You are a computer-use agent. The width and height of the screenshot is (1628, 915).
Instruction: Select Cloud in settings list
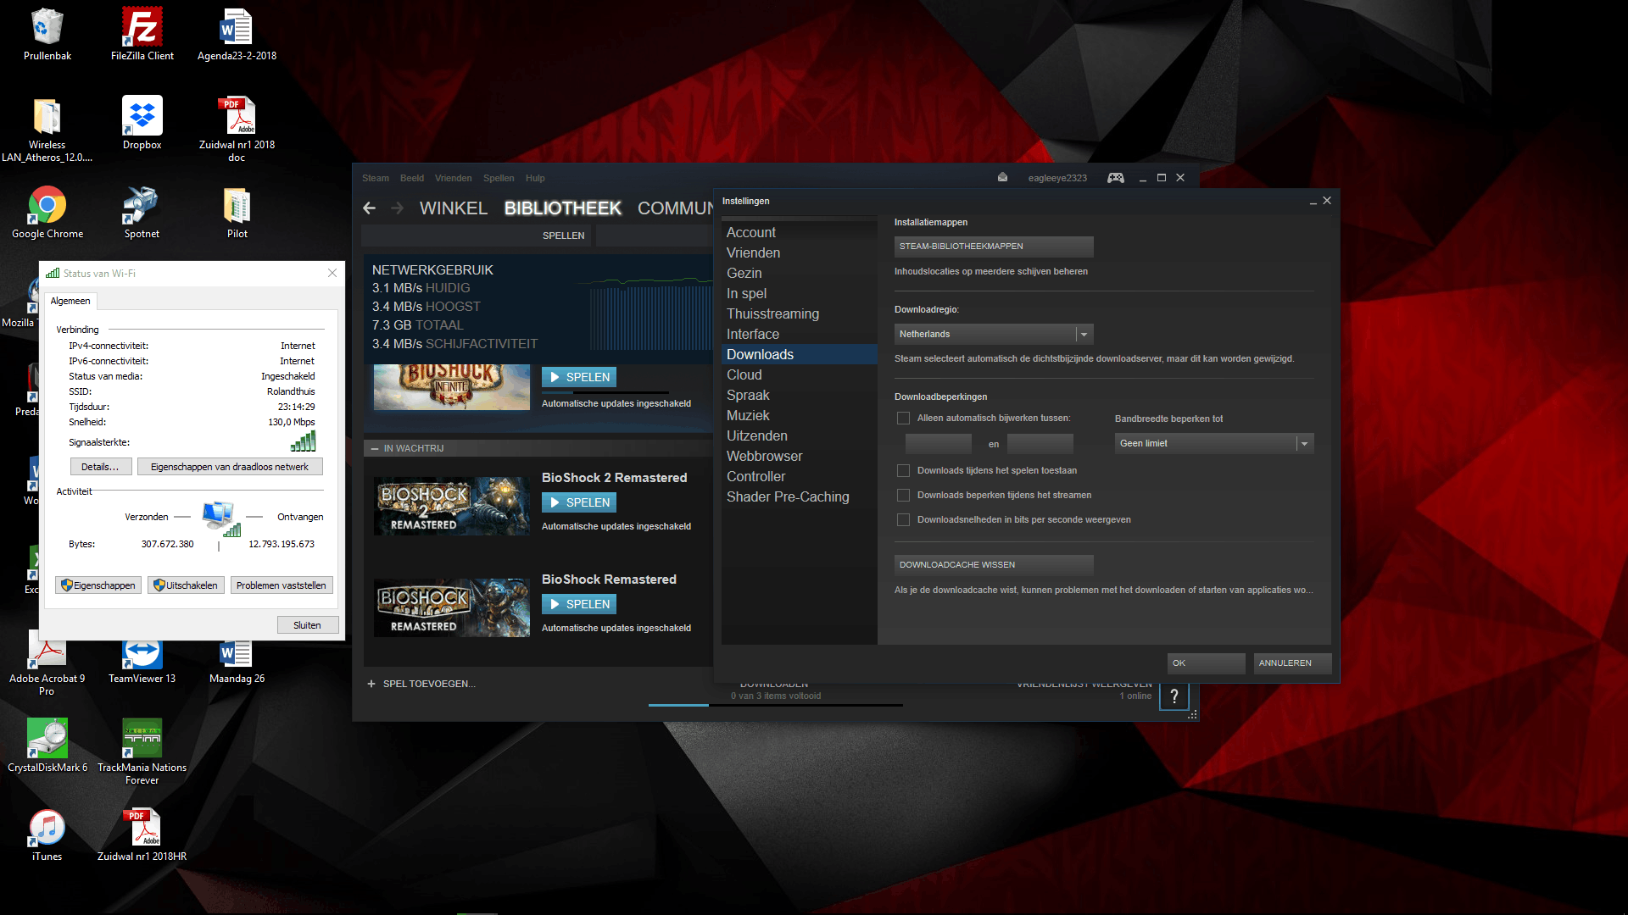pos(744,375)
